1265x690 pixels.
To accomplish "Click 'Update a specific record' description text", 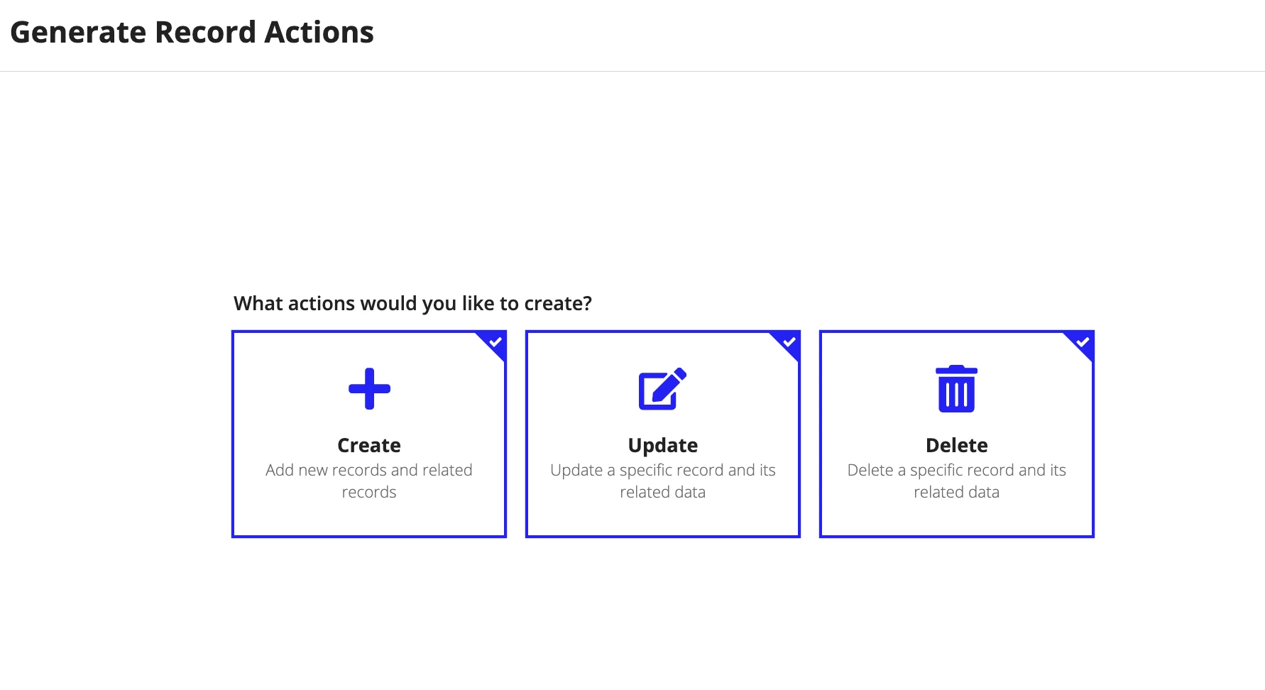I will [663, 481].
